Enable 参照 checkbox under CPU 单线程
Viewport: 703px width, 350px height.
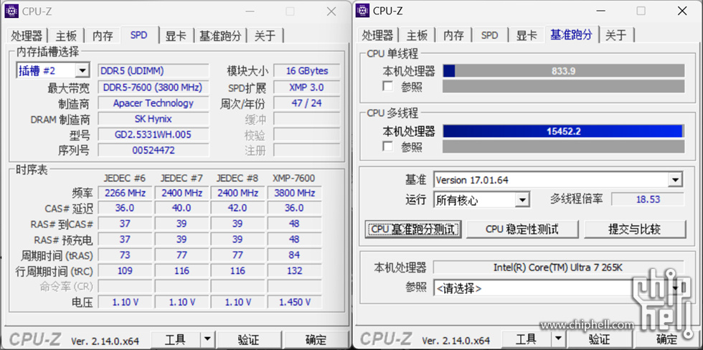[388, 85]
